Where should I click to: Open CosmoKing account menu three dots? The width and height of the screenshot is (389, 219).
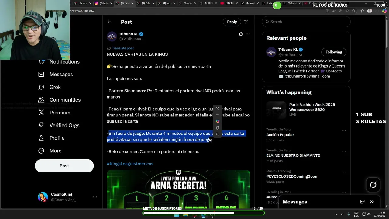click(95, 197)
